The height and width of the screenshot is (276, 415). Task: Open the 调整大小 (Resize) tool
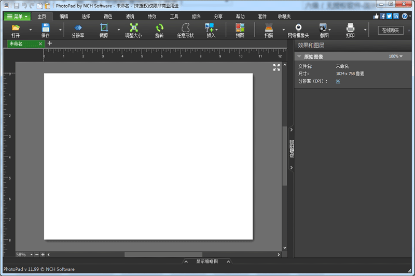tap(133, 28)
